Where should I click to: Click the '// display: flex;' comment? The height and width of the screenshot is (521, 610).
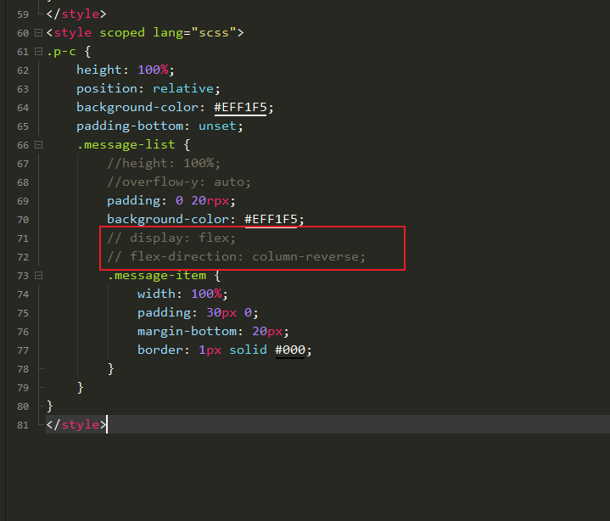pyautogui.click(x=171, y=238)
